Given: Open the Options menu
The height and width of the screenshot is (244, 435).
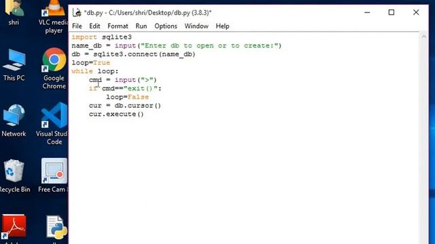Looking at the screenshot, I should (x=166, y=26).
